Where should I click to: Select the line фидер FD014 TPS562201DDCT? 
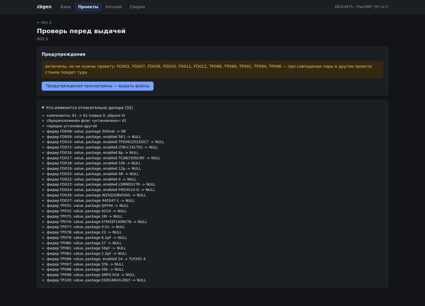click(x=105, y=142)
